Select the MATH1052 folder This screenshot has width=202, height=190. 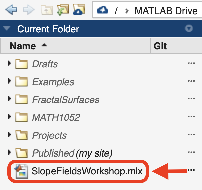pyautogui.click(x=56, y=117)
